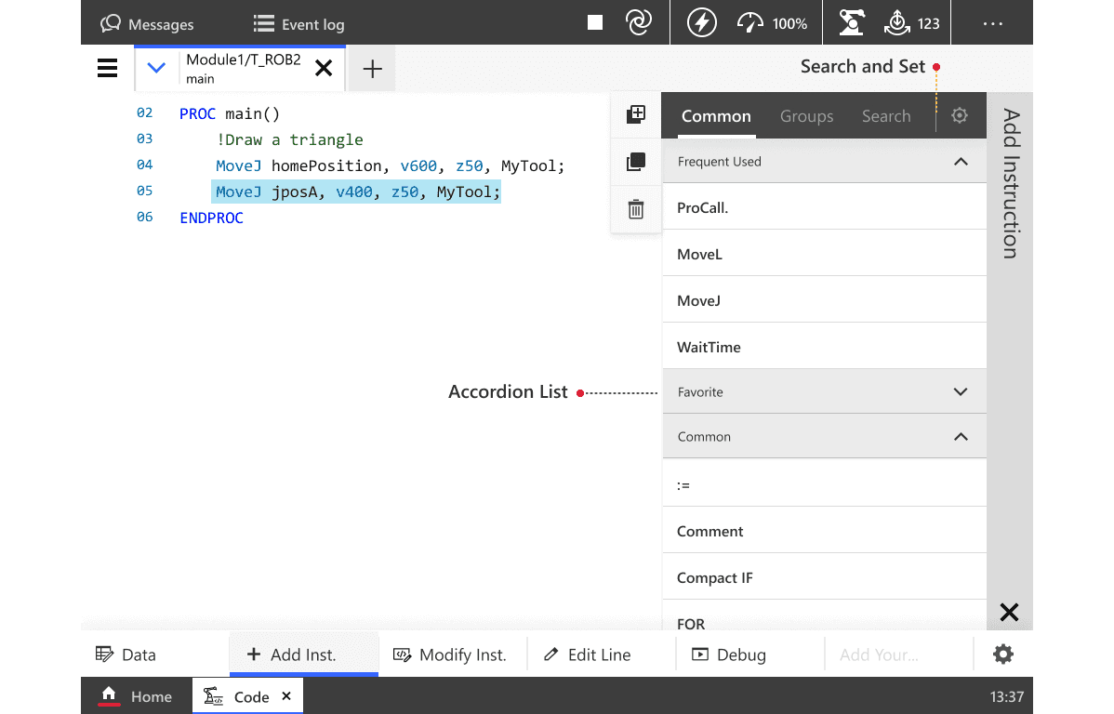Expand the routine dropdown chevron on Module1 tab
The height and width of the screenshot is (714, 1114).
[x=156, y=68]
